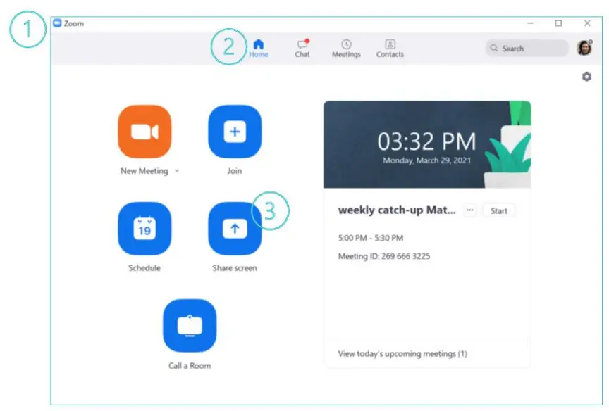Open Zoom settings via the gear icon

point(586,77)
